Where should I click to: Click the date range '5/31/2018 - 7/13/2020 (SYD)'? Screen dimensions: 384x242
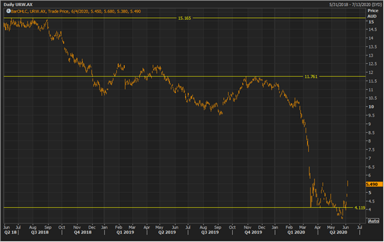point(355,4)
